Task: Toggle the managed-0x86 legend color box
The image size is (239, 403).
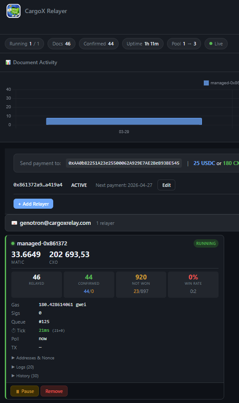Action: pyautogui.click(x=206, y=83)
